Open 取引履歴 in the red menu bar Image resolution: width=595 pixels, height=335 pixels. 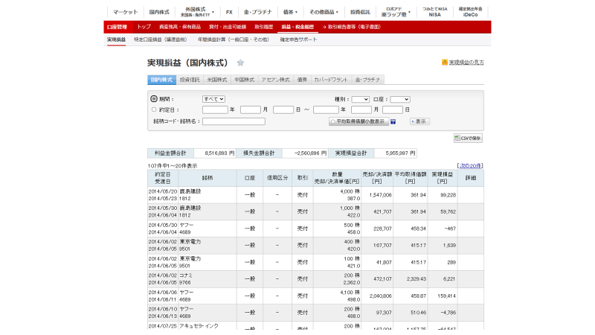pos(263,27)
